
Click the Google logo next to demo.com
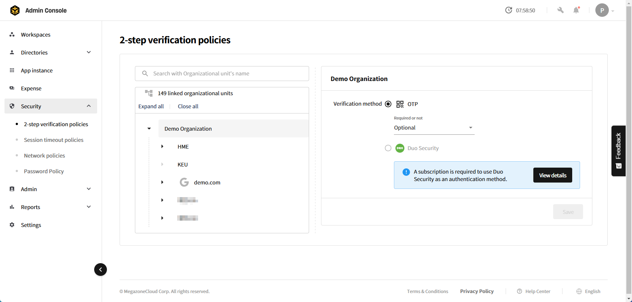pyautogui.click(x=184, y=182)
